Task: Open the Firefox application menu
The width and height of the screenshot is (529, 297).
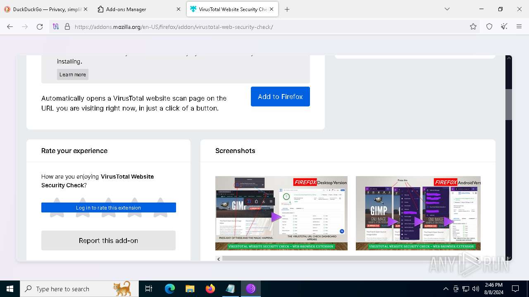Action: (519, 26)
